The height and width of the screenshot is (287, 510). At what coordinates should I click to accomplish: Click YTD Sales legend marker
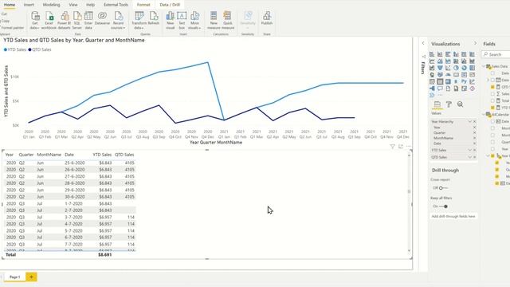pos(6,49)
